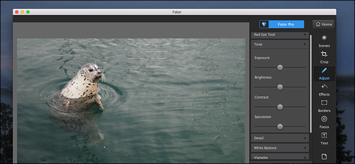355x164 pixels.
Task: Click the Exposure slider handle
Action: click(280, 68)
